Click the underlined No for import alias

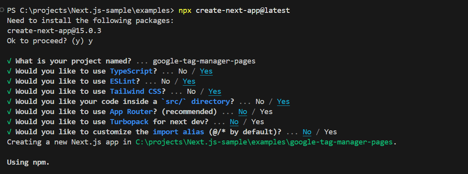coord(307,132)
